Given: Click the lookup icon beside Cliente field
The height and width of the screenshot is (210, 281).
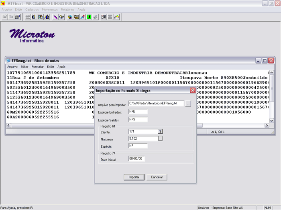Looking at the screenshot, I should click(160, 131).
